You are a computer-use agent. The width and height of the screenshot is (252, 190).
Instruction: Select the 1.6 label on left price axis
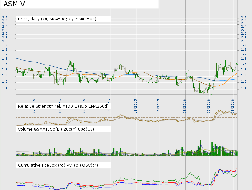(x=5, y=59)
